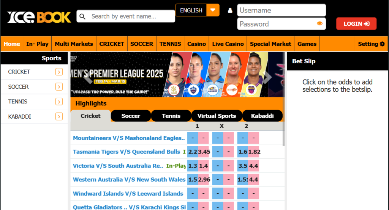Switch to the Virtual Sports highlights tab
The image size is (389, 210).
tap(217, 116)
